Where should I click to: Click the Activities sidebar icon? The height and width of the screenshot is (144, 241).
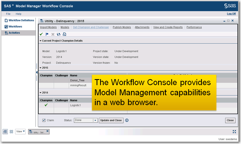tap(6, 33)
